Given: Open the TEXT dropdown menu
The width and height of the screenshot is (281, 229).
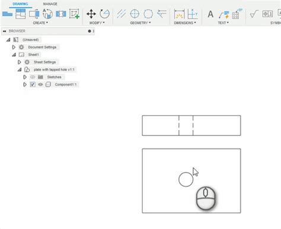Looking at the screenshot, I should coord(223,23).
